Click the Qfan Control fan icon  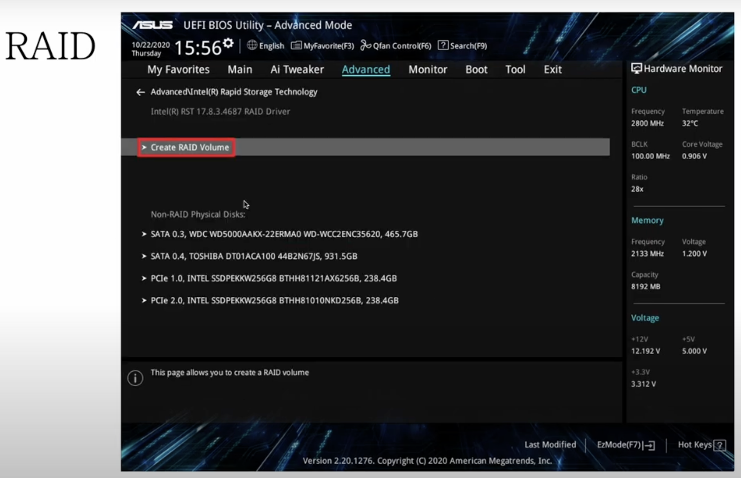(366, 45)
